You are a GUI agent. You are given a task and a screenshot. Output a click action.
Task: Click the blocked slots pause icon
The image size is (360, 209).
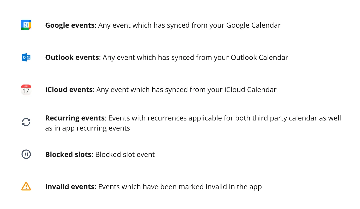click(x=26, y=154)
